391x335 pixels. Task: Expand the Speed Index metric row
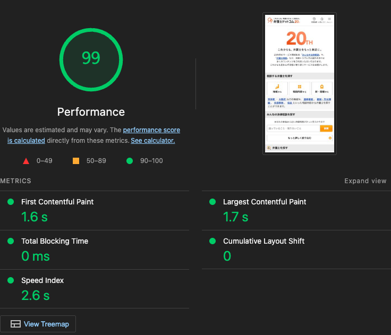tap(42, 280)
